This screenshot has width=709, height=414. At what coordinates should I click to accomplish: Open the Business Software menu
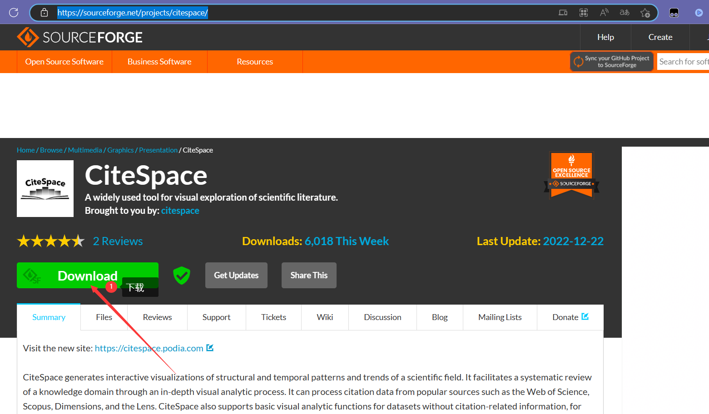tap(159, 62)
